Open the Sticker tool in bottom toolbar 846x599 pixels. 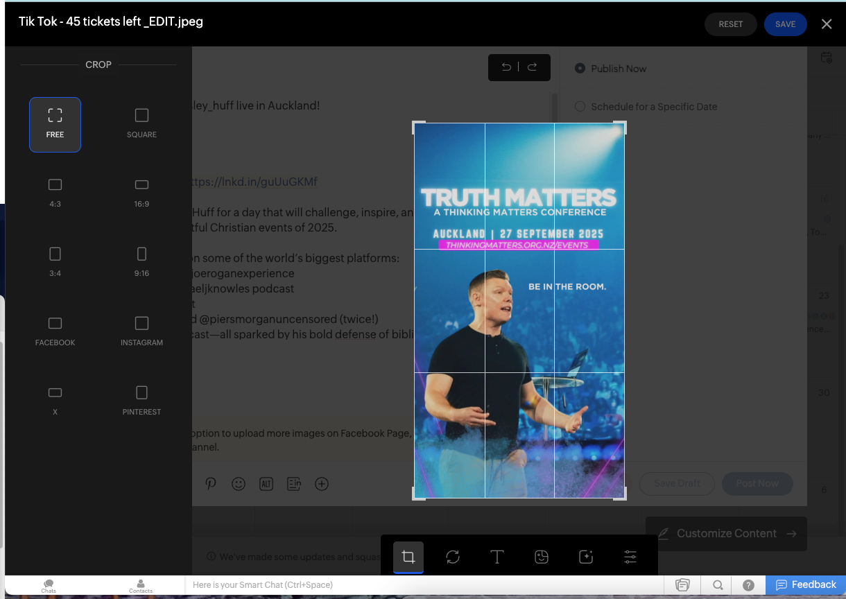click(542, 557)
